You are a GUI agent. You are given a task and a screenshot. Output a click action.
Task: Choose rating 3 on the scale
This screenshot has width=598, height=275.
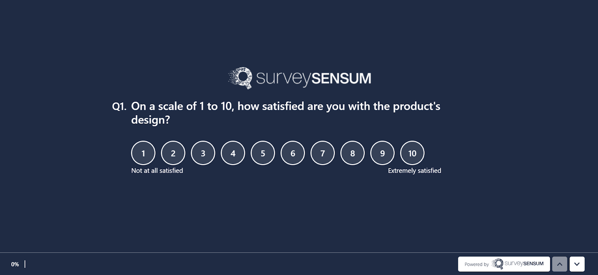coord(203,153)
